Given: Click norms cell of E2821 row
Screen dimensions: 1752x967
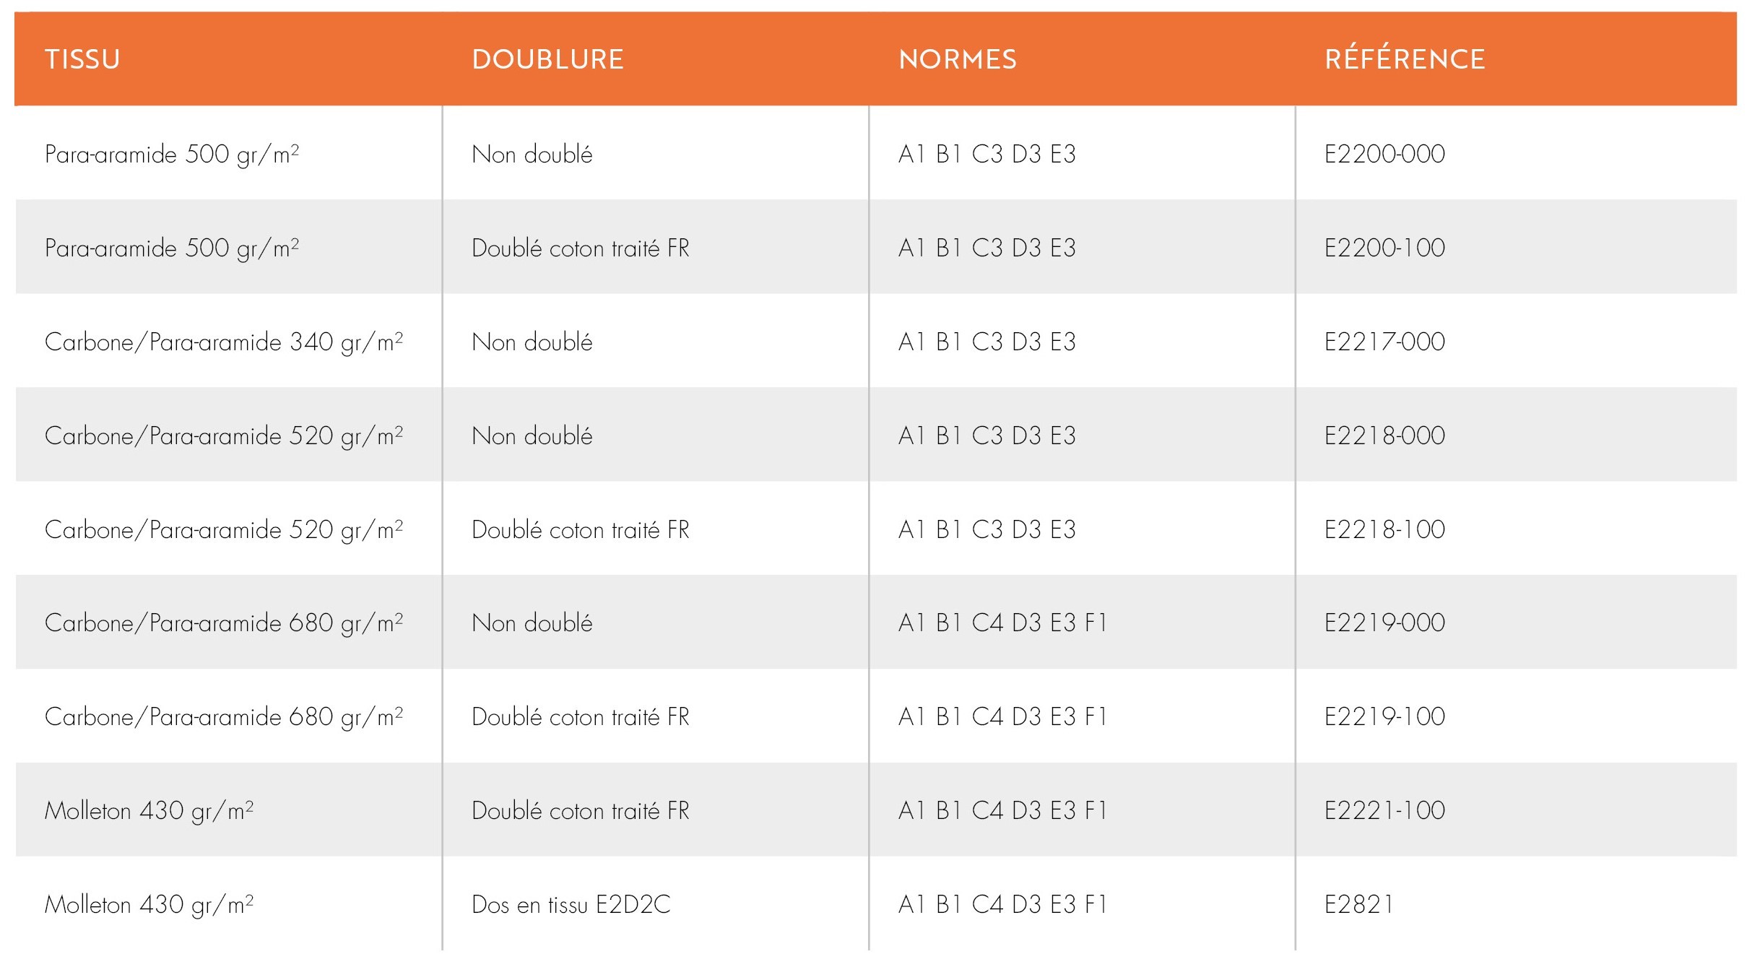Looking at the screenshot, I should click(1002, 904).
